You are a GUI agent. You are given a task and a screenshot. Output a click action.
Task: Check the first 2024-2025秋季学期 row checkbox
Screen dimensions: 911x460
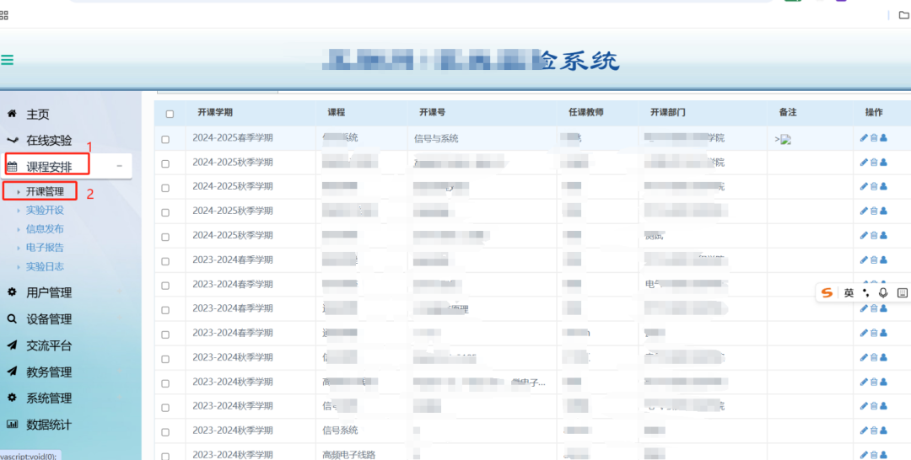[165, 164]
